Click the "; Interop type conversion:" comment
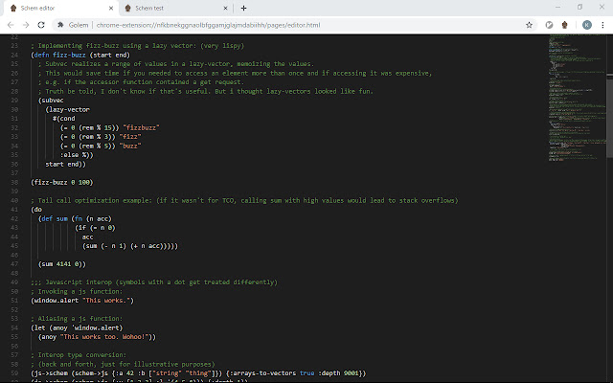The height and width of the screenshot is (383, 613). click(x=79, y=355)
